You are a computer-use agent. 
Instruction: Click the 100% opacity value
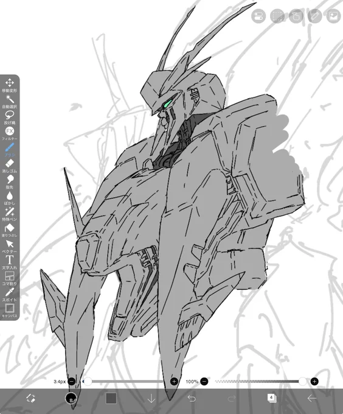coord(192,382)
